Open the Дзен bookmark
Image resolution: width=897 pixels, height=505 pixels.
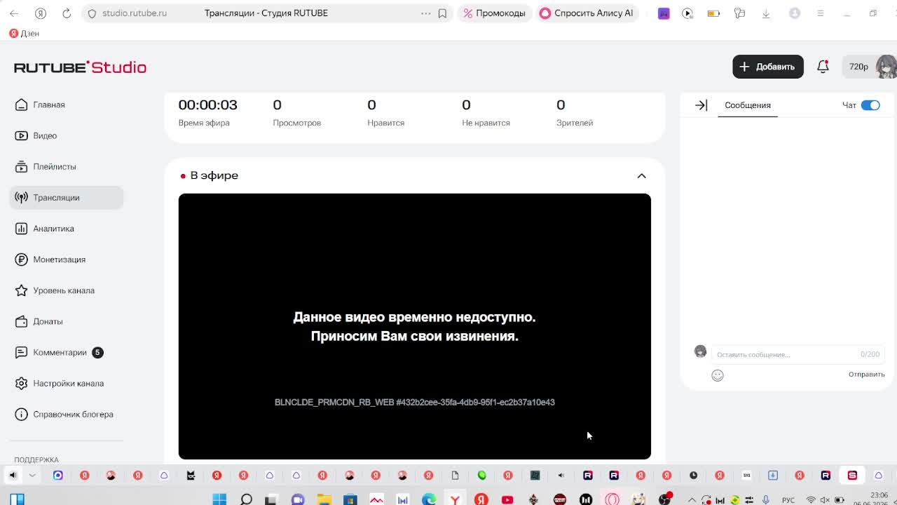(x=25, y=34)
